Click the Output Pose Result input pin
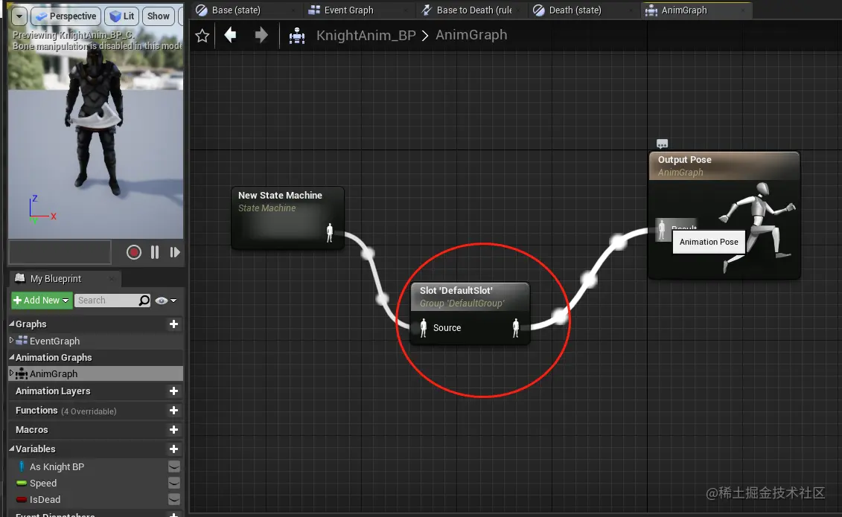This screenshot has width=842, height=517. [x=662, y=230]
